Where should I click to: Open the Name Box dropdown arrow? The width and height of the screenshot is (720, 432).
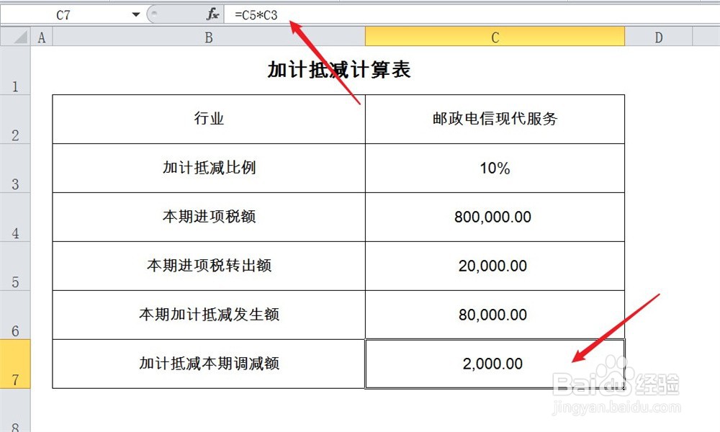[137, 13]
